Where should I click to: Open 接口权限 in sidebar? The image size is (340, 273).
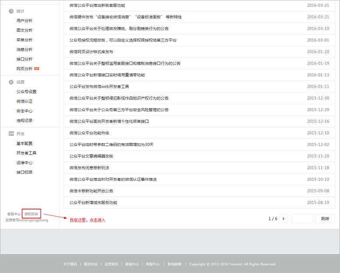(x=24, y=172)
